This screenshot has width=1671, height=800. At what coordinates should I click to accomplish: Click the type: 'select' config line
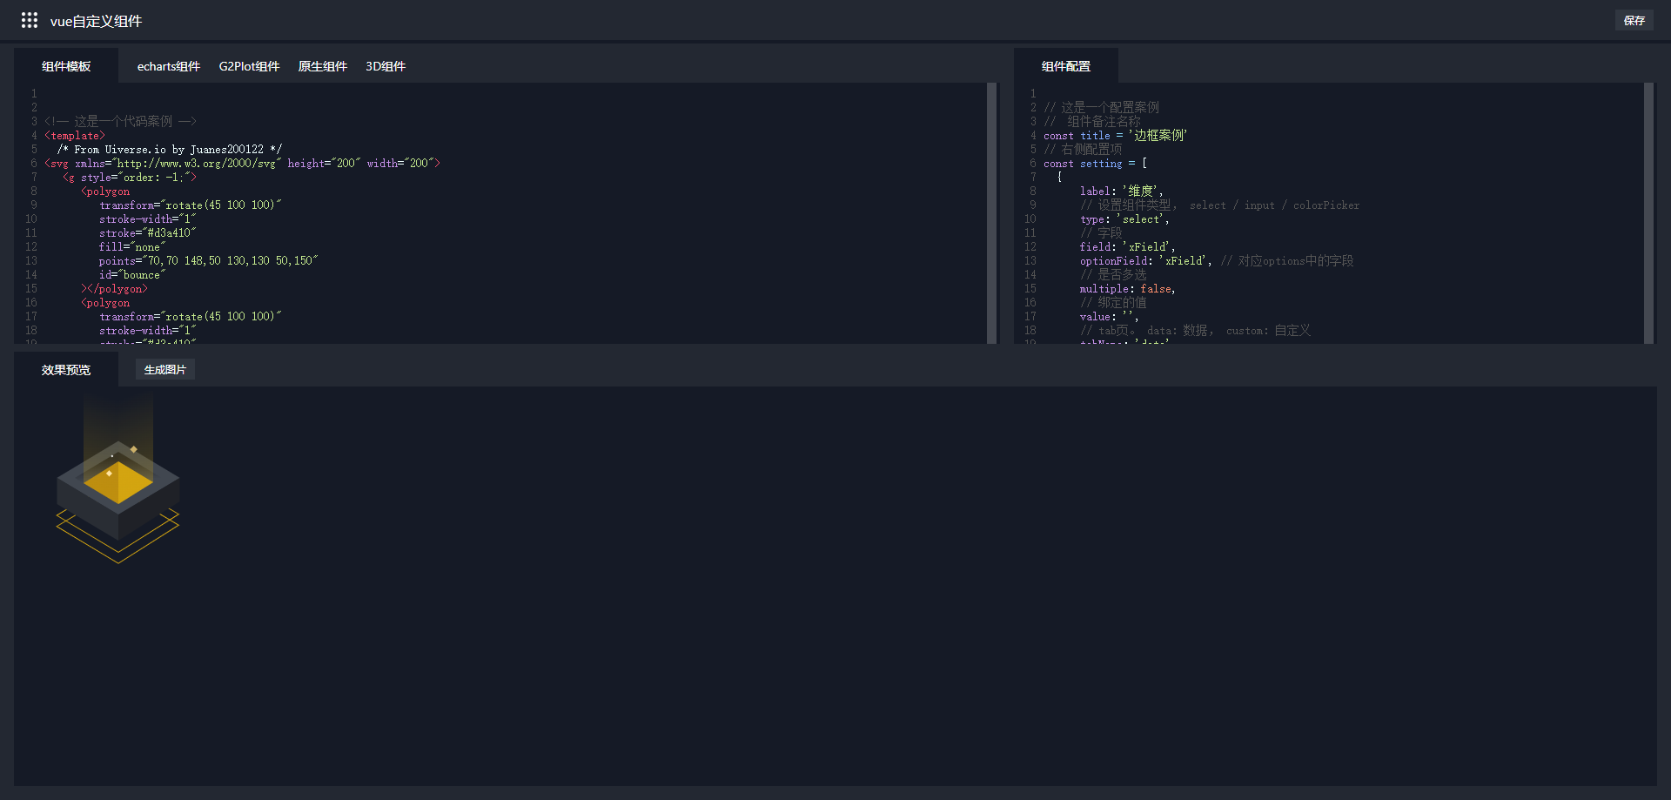point(1124,219)
